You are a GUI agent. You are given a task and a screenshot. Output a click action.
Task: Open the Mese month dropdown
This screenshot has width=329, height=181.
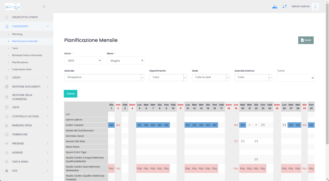click(x=125, y=60)
